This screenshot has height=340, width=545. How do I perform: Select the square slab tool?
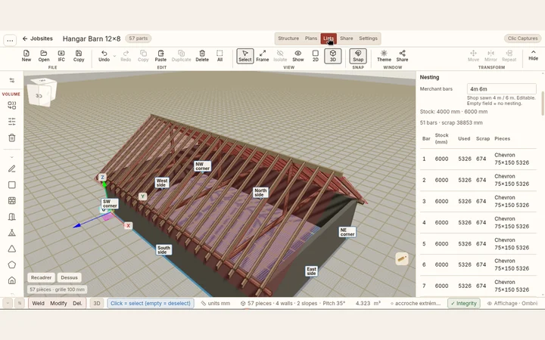(12, 184)
